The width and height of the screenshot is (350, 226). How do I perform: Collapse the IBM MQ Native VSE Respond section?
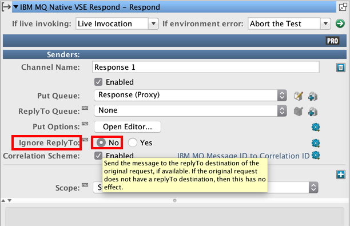point(15,7)
